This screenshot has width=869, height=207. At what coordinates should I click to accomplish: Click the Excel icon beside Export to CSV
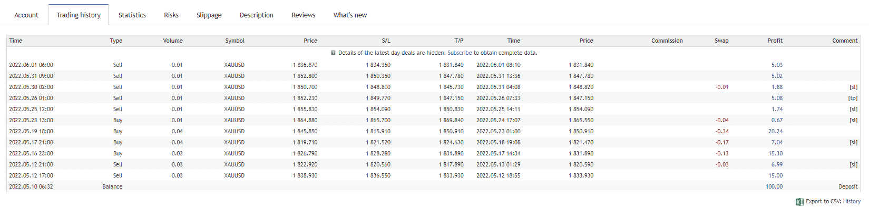[799, 202]
